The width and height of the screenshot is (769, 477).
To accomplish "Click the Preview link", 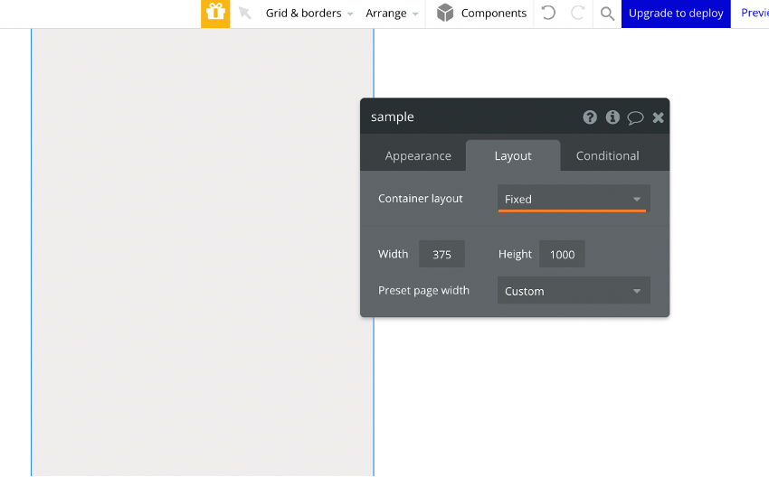I will tap(755, 14).
